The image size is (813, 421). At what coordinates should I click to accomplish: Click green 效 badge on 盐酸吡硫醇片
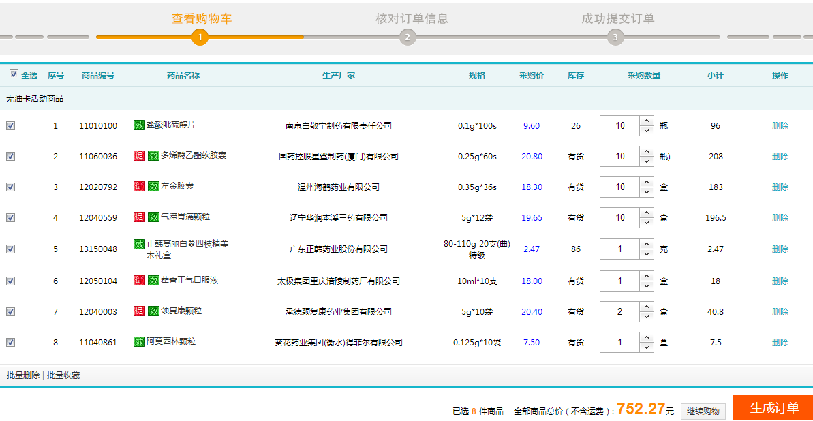139,125
